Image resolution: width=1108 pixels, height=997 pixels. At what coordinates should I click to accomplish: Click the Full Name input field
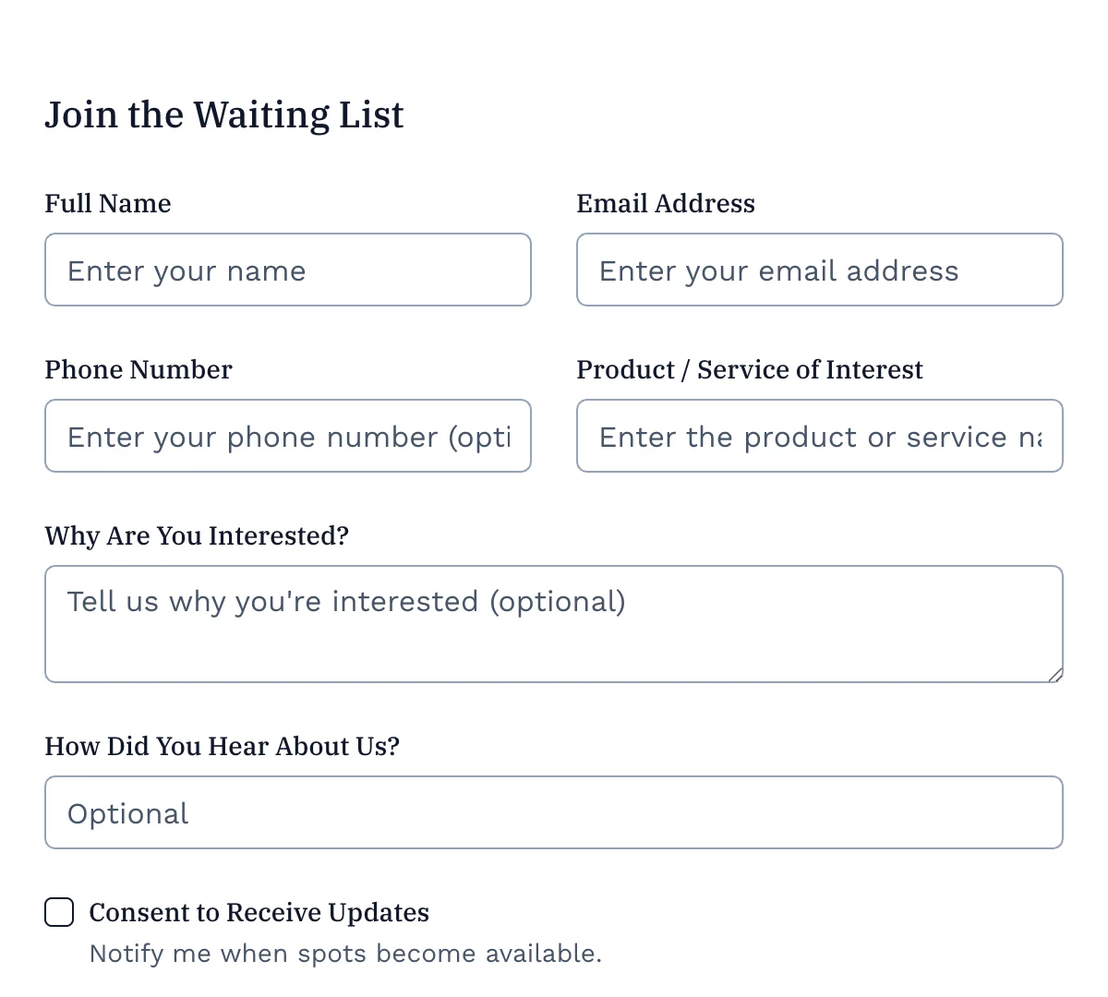288,270
